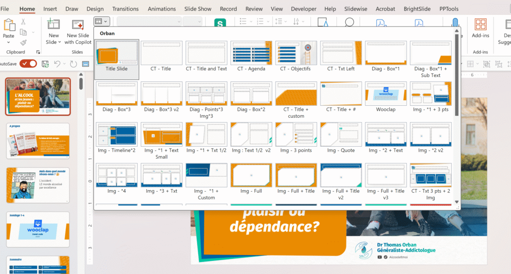
Task: Select the CT - Agenda layout
Action: tap(251, 55)
